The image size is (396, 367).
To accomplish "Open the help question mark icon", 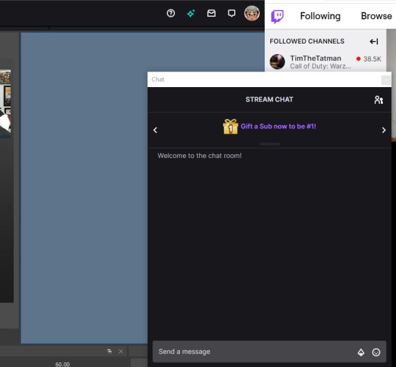I will coord(171,13).
